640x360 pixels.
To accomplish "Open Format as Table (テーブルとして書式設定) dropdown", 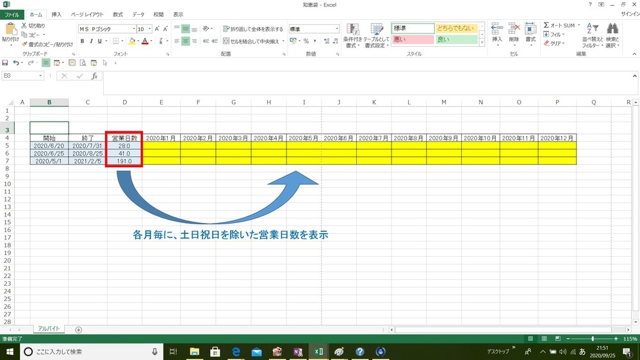I will click(376, 35).
